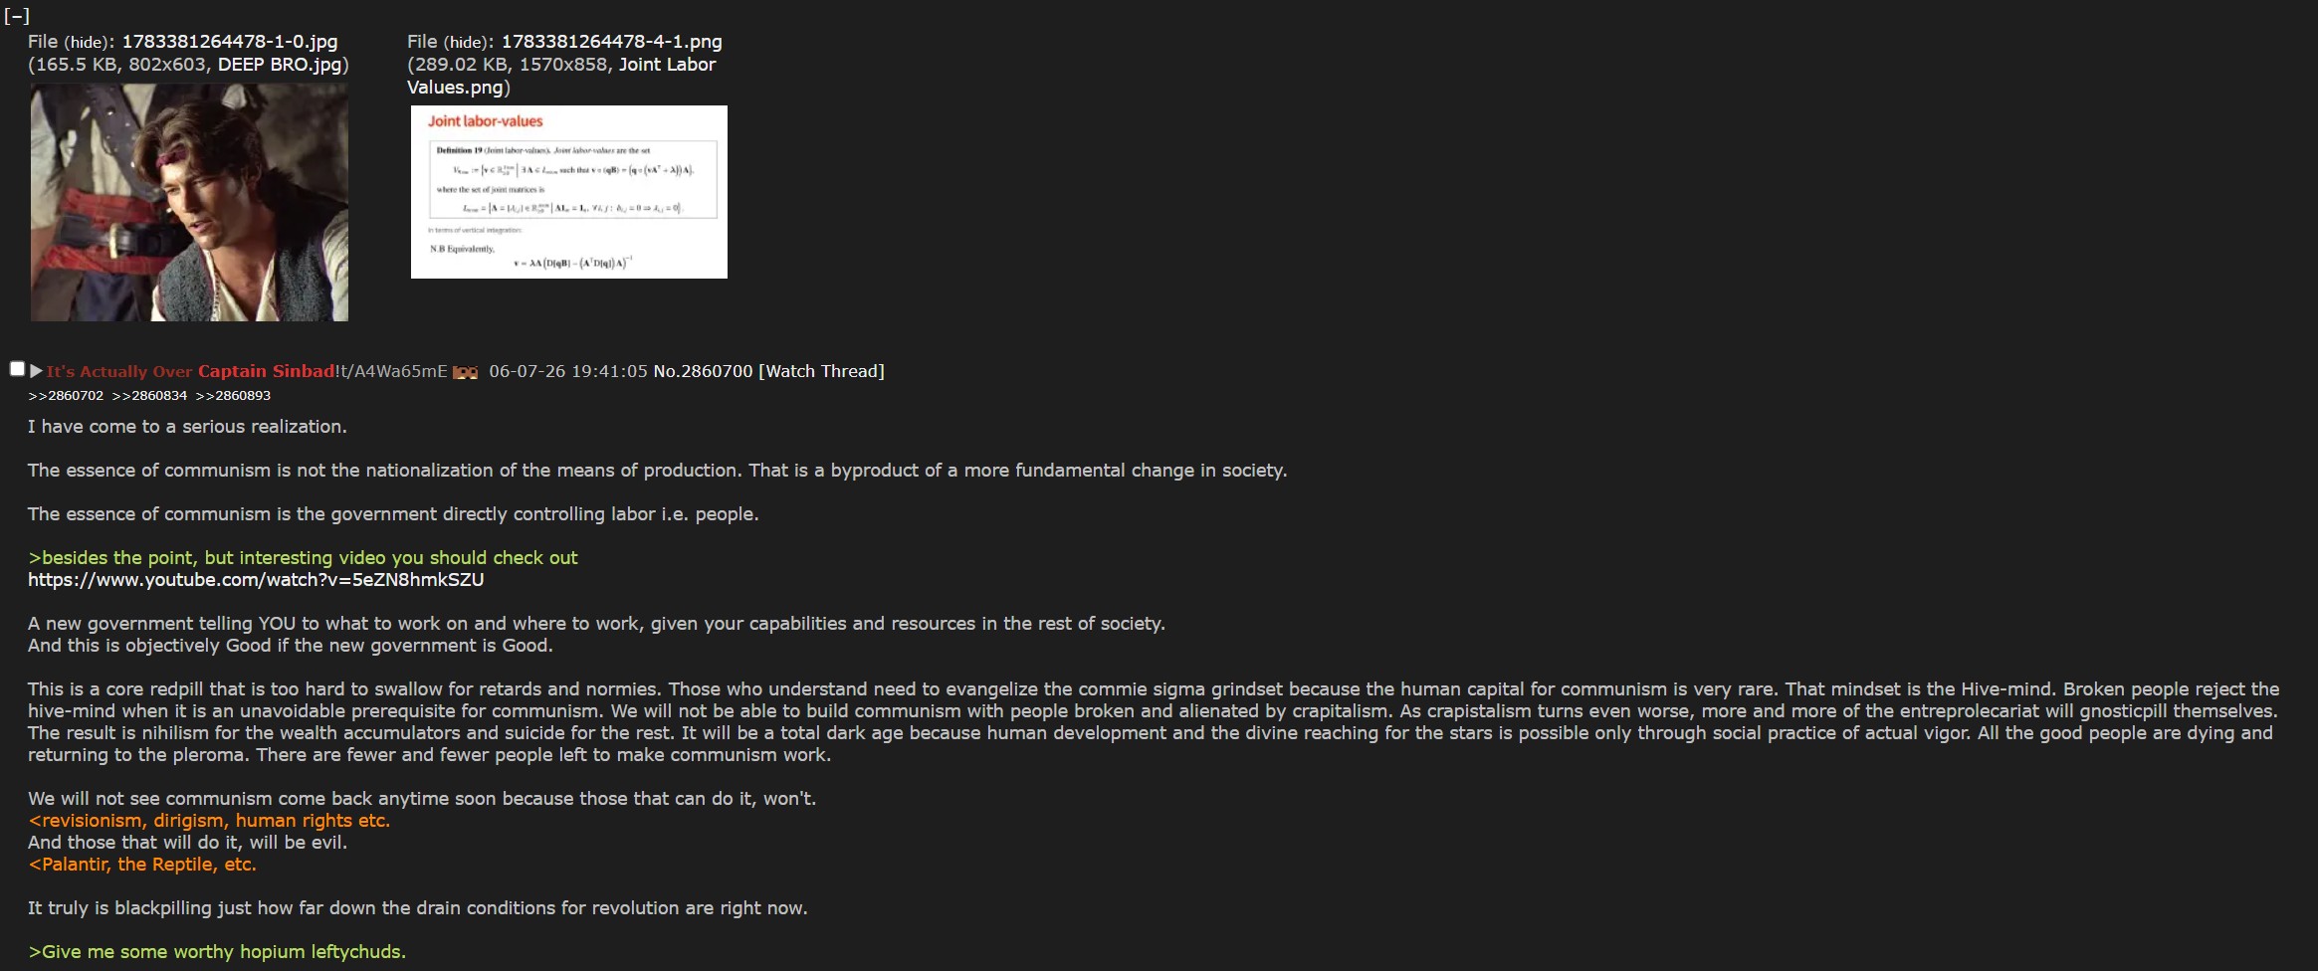Follow the backlink >>2860893
This screenshot has height=971, width=2318.
pyautogui.click(x=233, y=396)
